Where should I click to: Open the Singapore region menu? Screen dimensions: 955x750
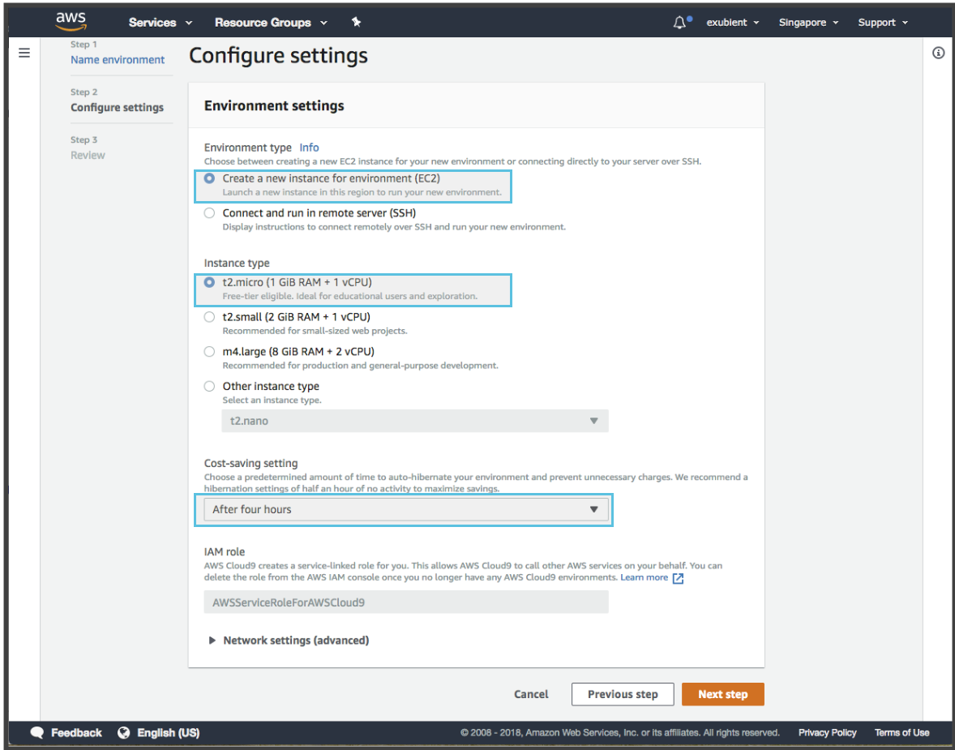click(809, 23)
